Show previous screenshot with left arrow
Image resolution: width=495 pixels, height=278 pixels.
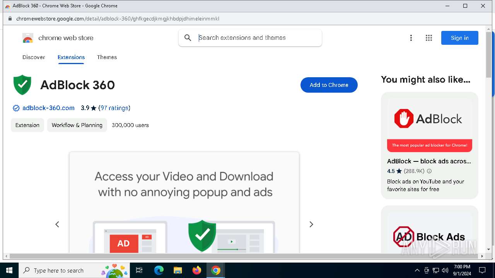tap(57, 224)
